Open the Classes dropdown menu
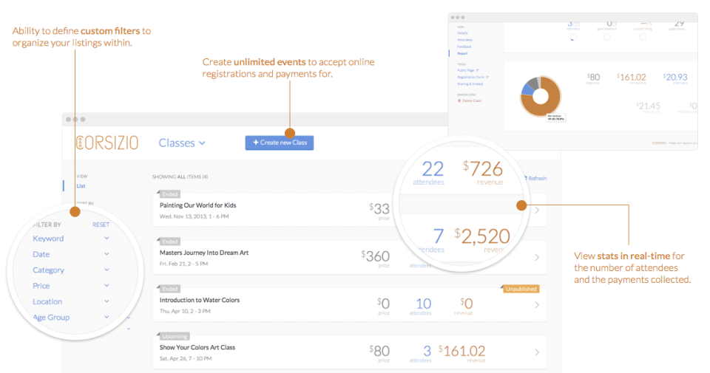The width and height of the screenshot is (710, 373). pyautogui.click(x=182, y=143)
